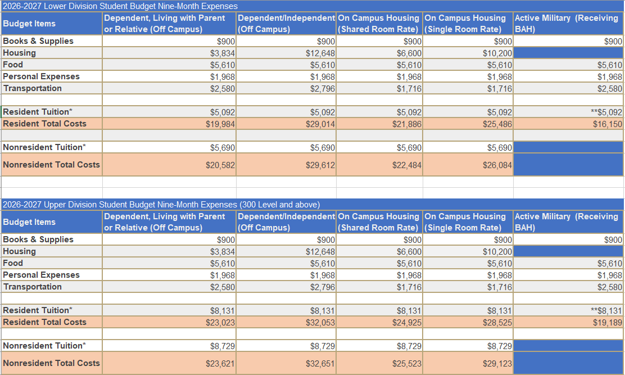Click the $23,621 Nonresident Total Costs cell

point(169,363)
